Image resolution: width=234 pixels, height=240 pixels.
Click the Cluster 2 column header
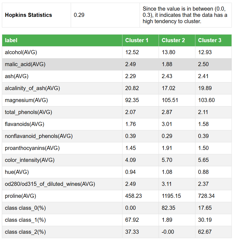click(x=173, y=40)
